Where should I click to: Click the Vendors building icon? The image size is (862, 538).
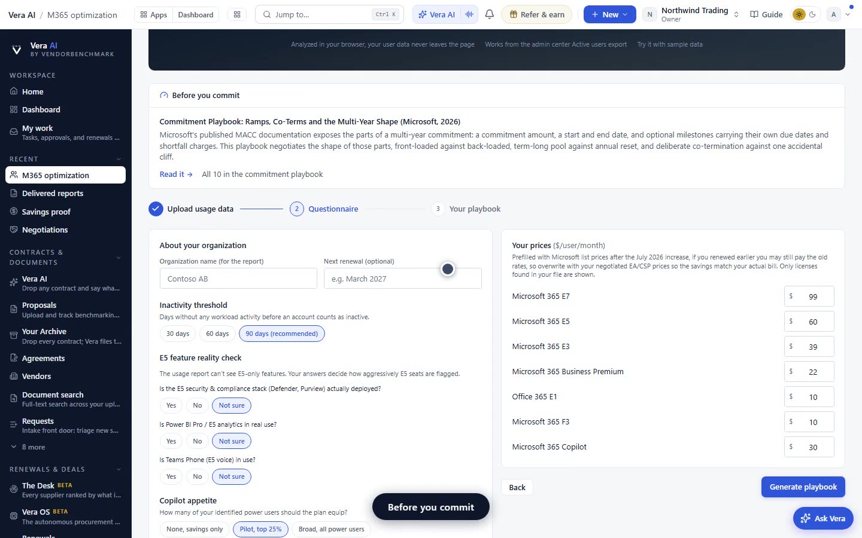tap(14, 376)
